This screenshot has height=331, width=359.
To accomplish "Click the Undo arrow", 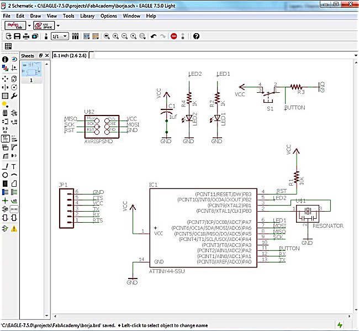I will 154,36.
